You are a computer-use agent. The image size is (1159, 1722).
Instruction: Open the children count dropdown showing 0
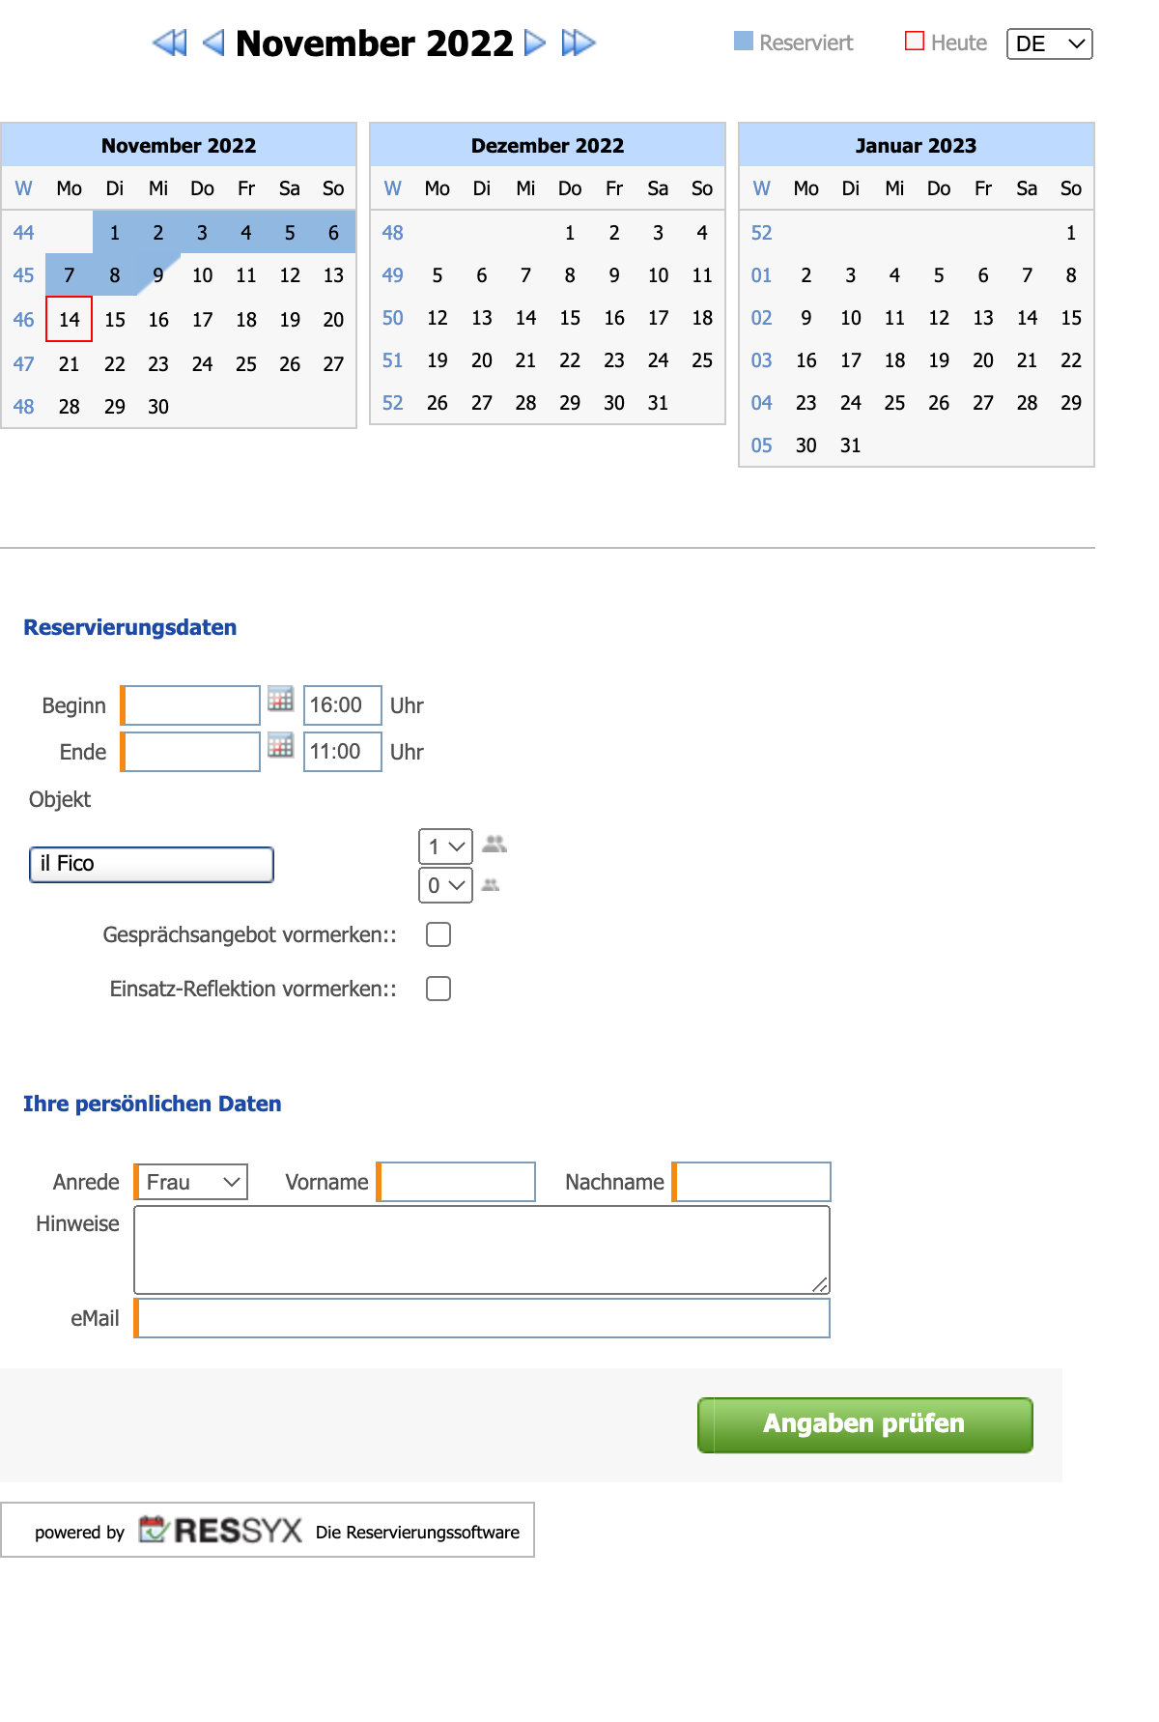coord(445,885)
